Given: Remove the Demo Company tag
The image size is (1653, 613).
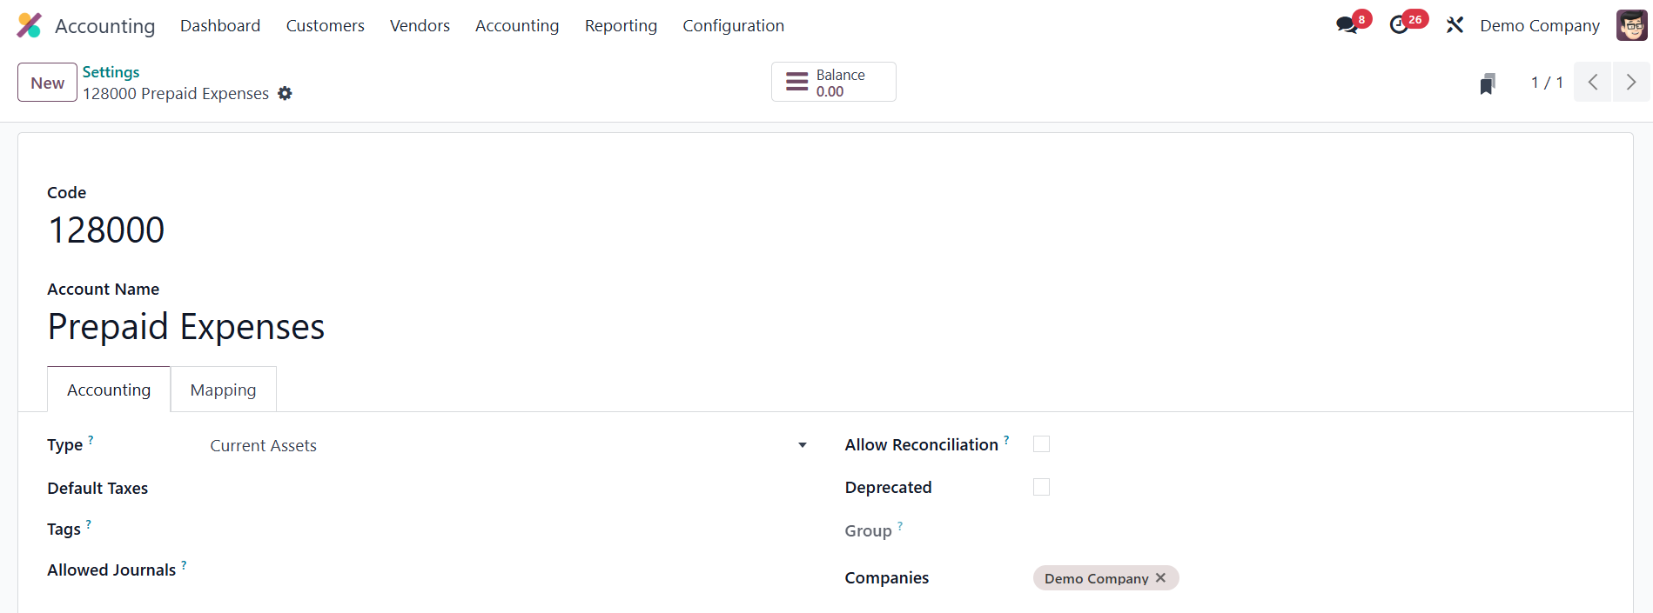Looking at the screenshot, I should [x=1160, y=578].
